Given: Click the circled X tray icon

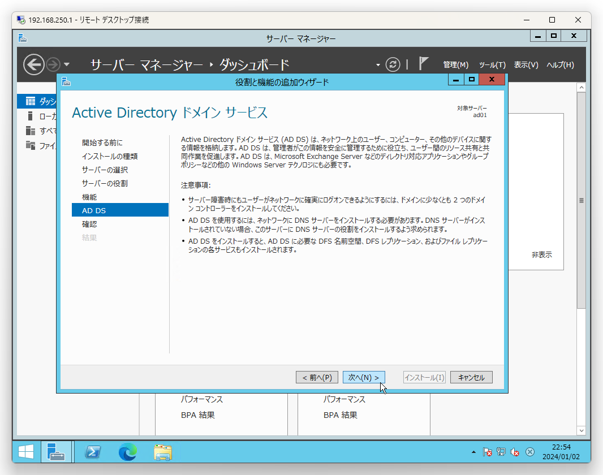Looking at the screenshot, I should coord(530,452).
